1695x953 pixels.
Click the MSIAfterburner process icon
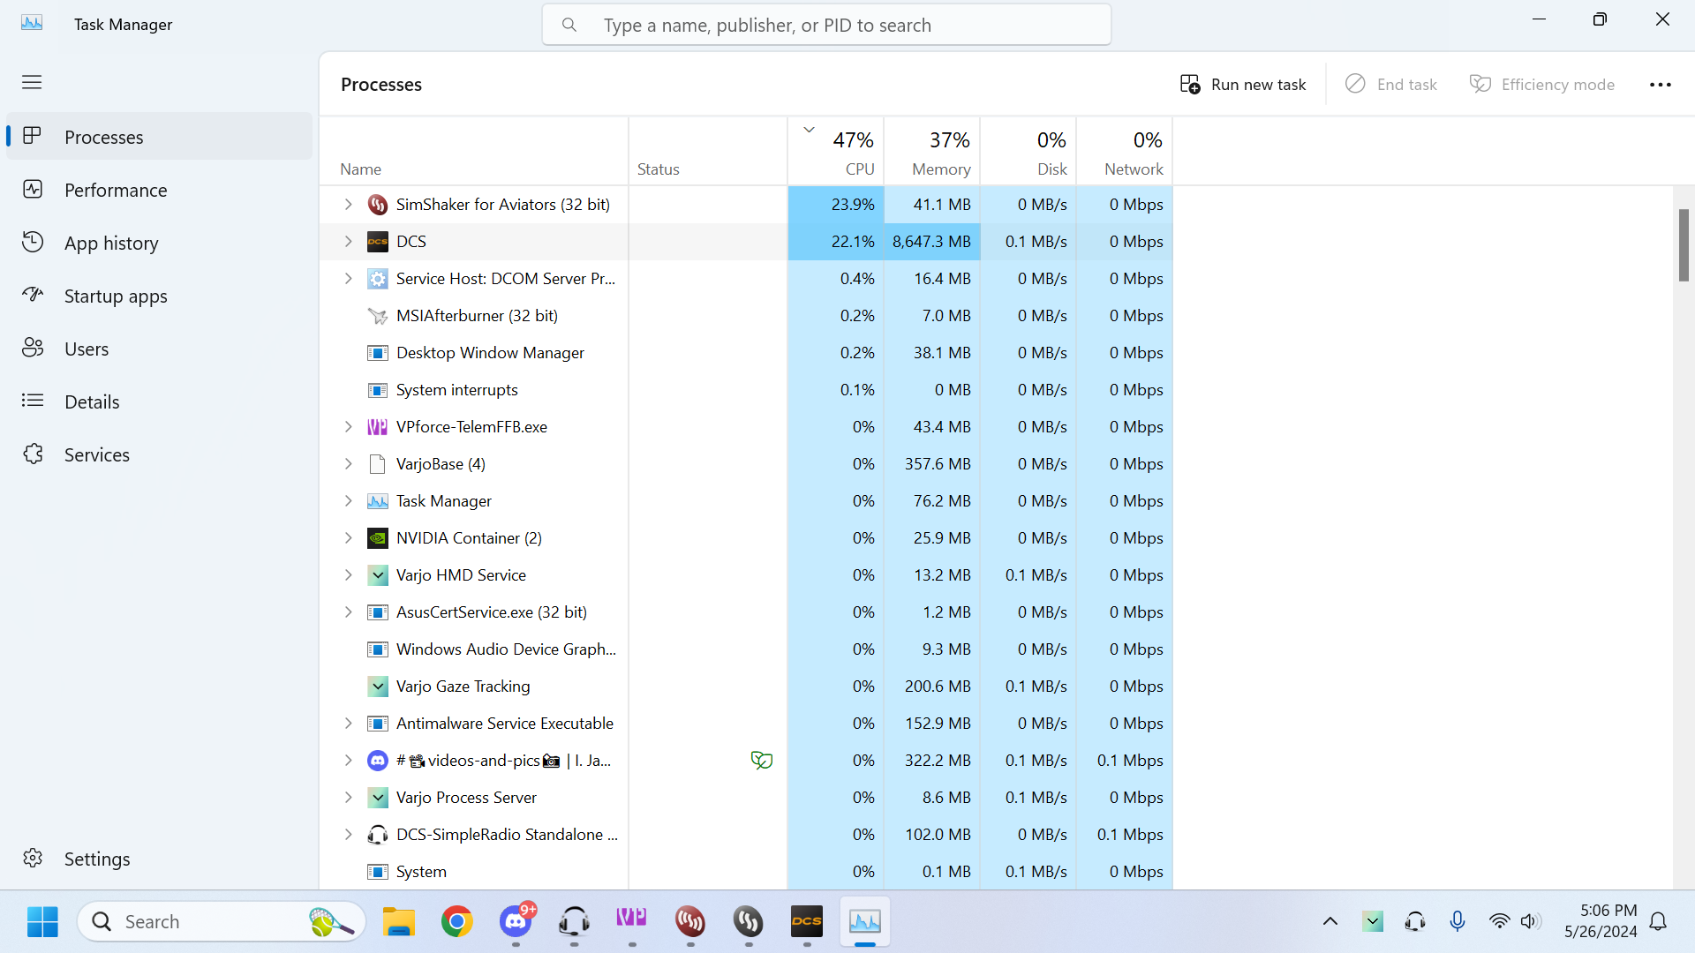pos(378,316)
